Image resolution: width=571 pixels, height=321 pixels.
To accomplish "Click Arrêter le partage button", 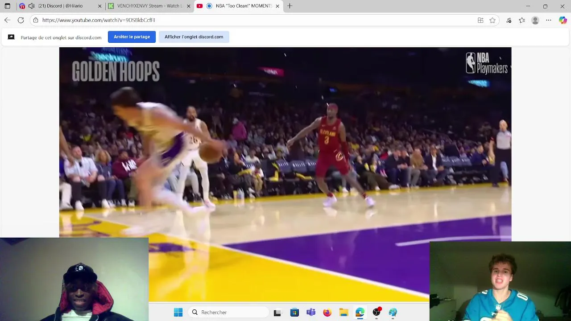I will click(x=132, y=37).
